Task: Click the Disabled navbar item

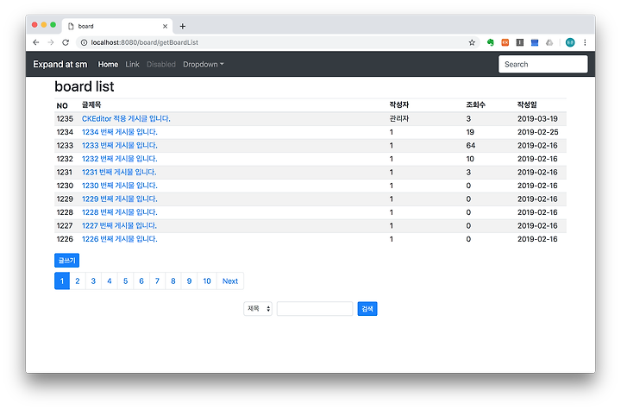Action: pyautogui.click(x=160, y=64)
